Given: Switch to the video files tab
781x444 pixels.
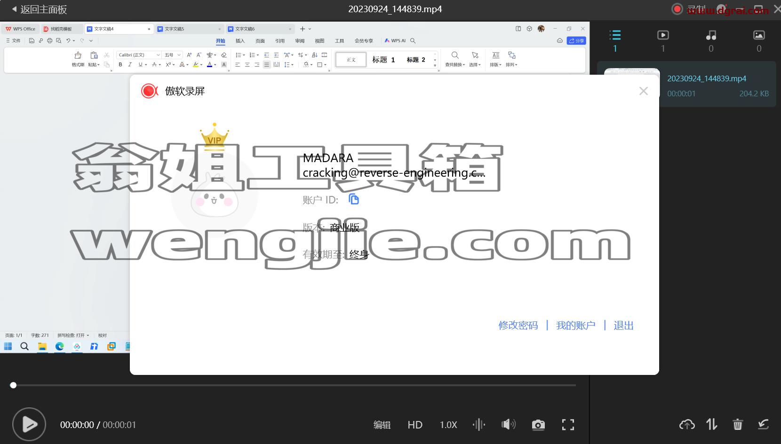Looking at the screenshot, I should click(x=663, y=40).
